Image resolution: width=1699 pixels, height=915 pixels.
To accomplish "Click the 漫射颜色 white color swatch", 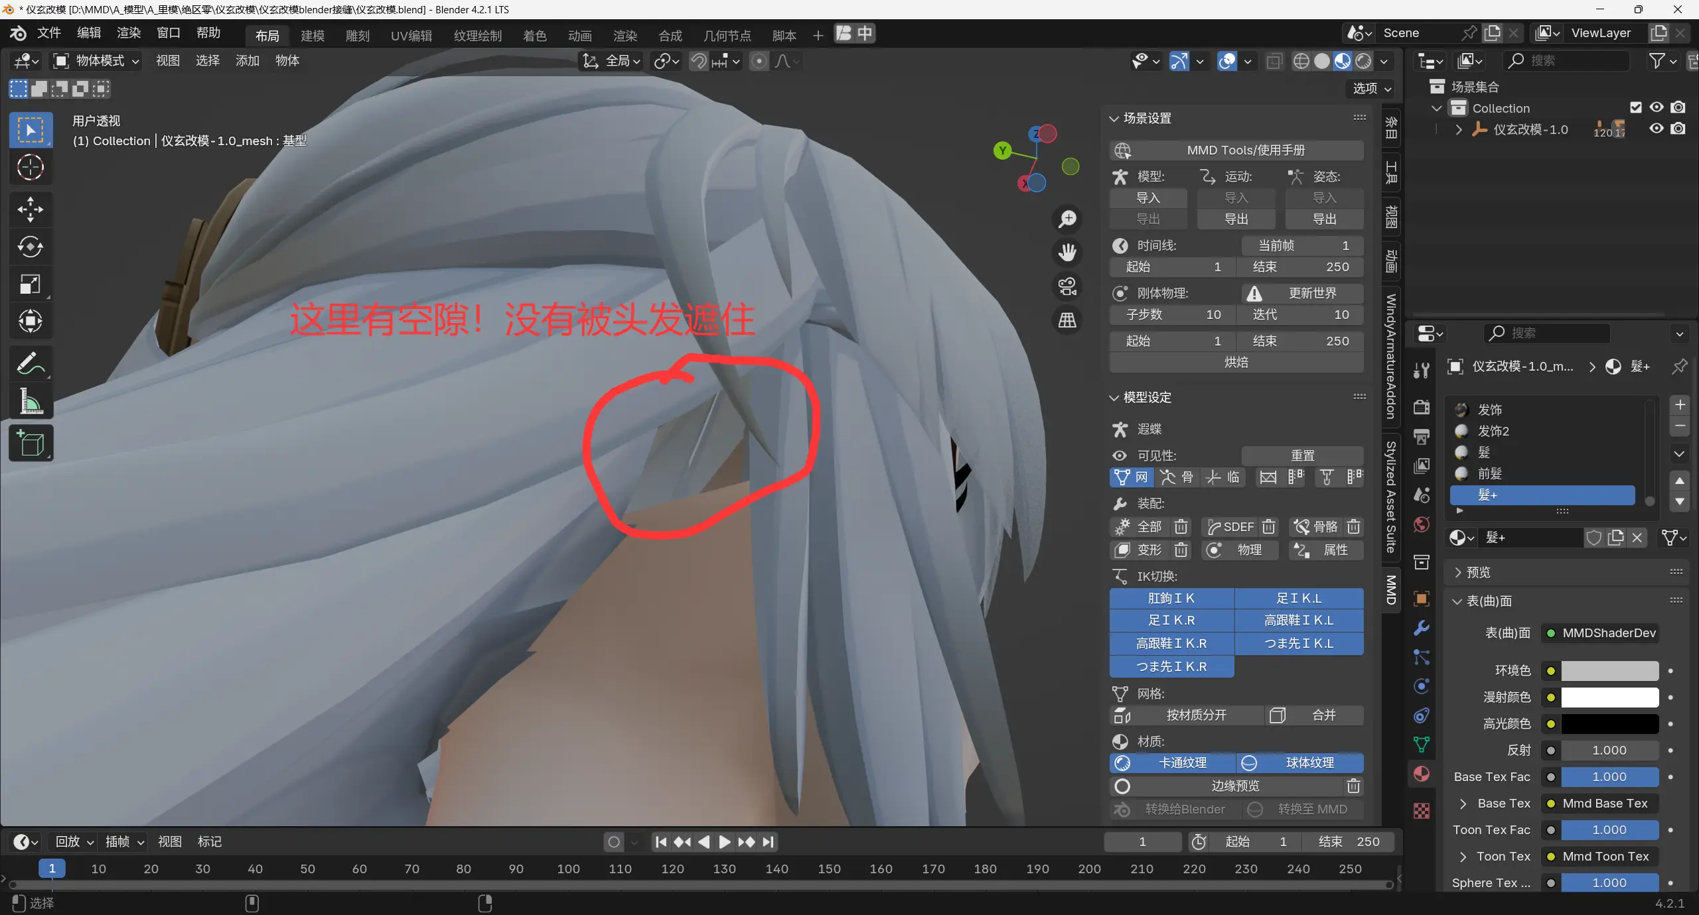I will [x=1609, y=697].
